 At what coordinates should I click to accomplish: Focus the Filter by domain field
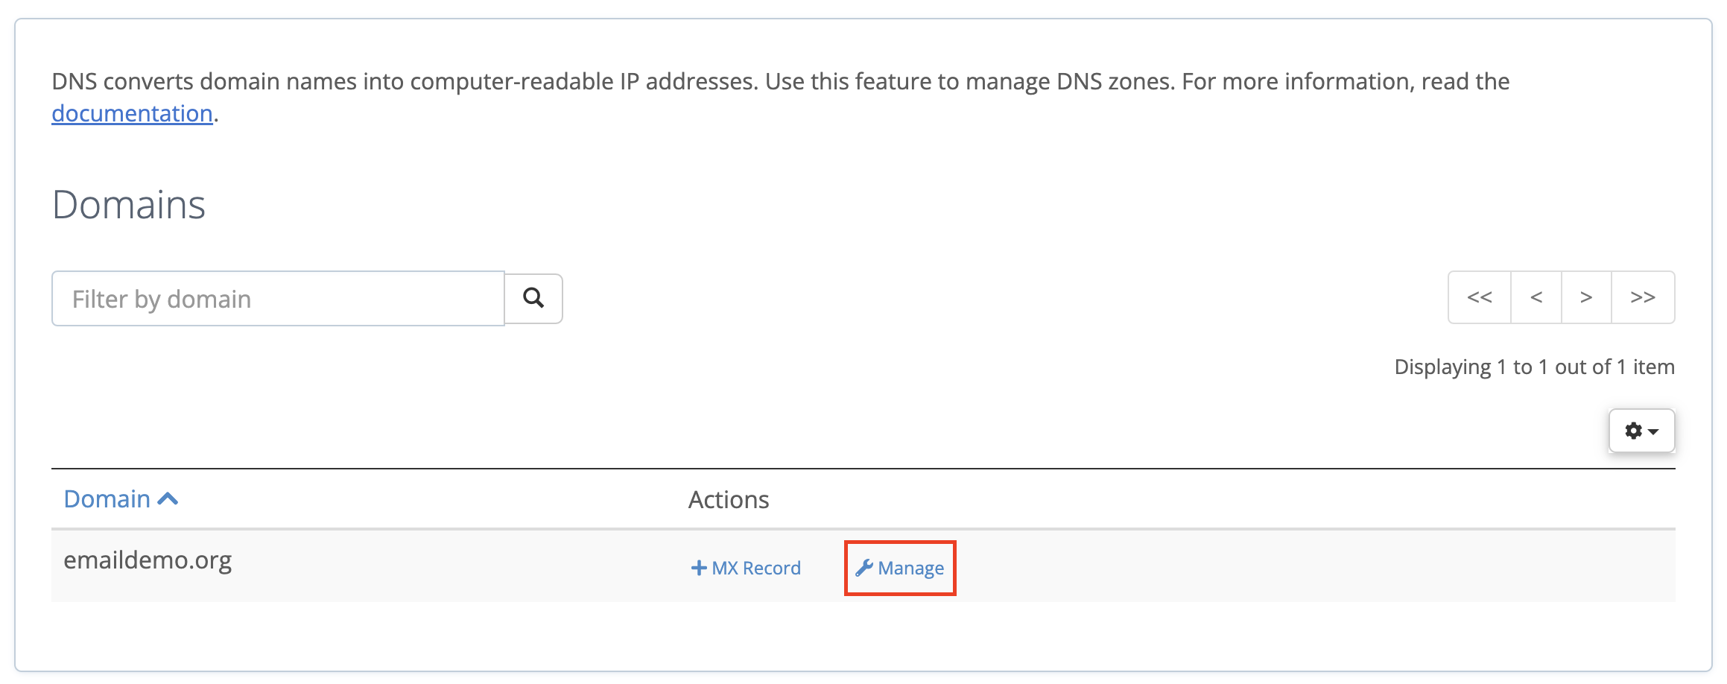(278, 299)
